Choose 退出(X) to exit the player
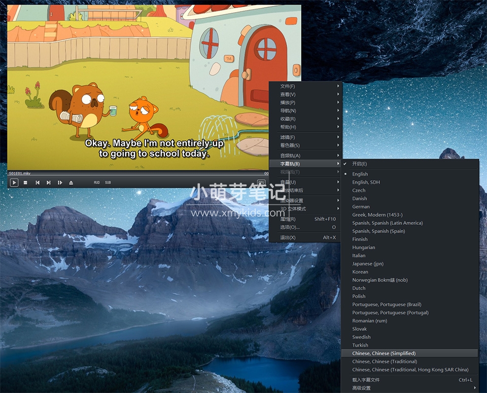 288,238
